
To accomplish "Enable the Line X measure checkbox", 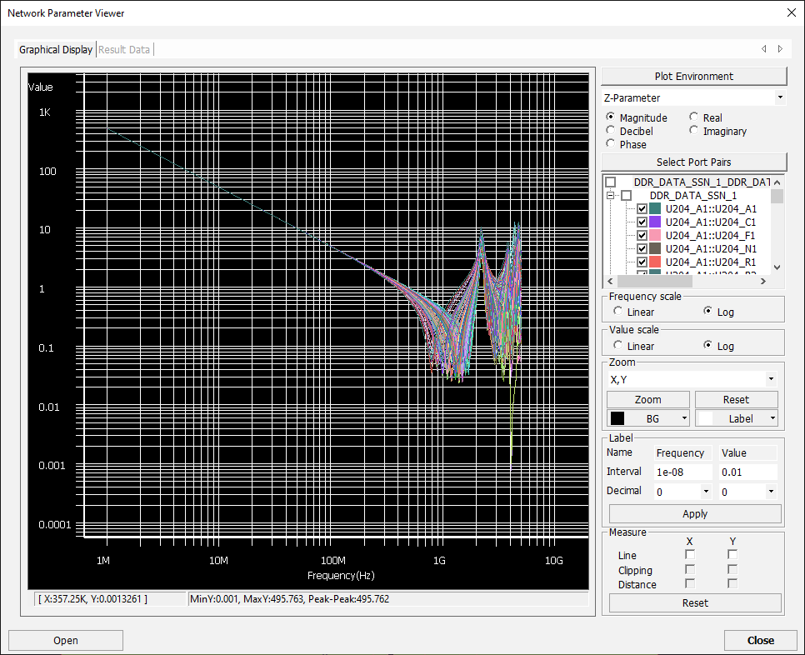I will pos(690,555).
